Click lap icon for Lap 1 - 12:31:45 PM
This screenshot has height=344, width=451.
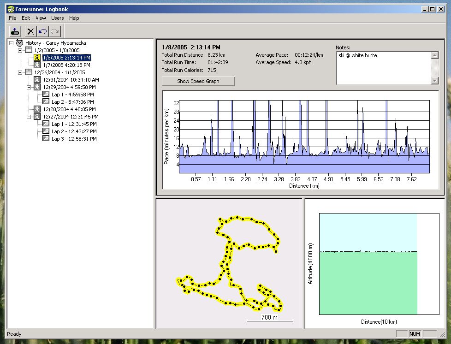[46, 124]
